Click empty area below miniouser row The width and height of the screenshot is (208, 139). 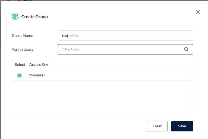click(102, 96)
